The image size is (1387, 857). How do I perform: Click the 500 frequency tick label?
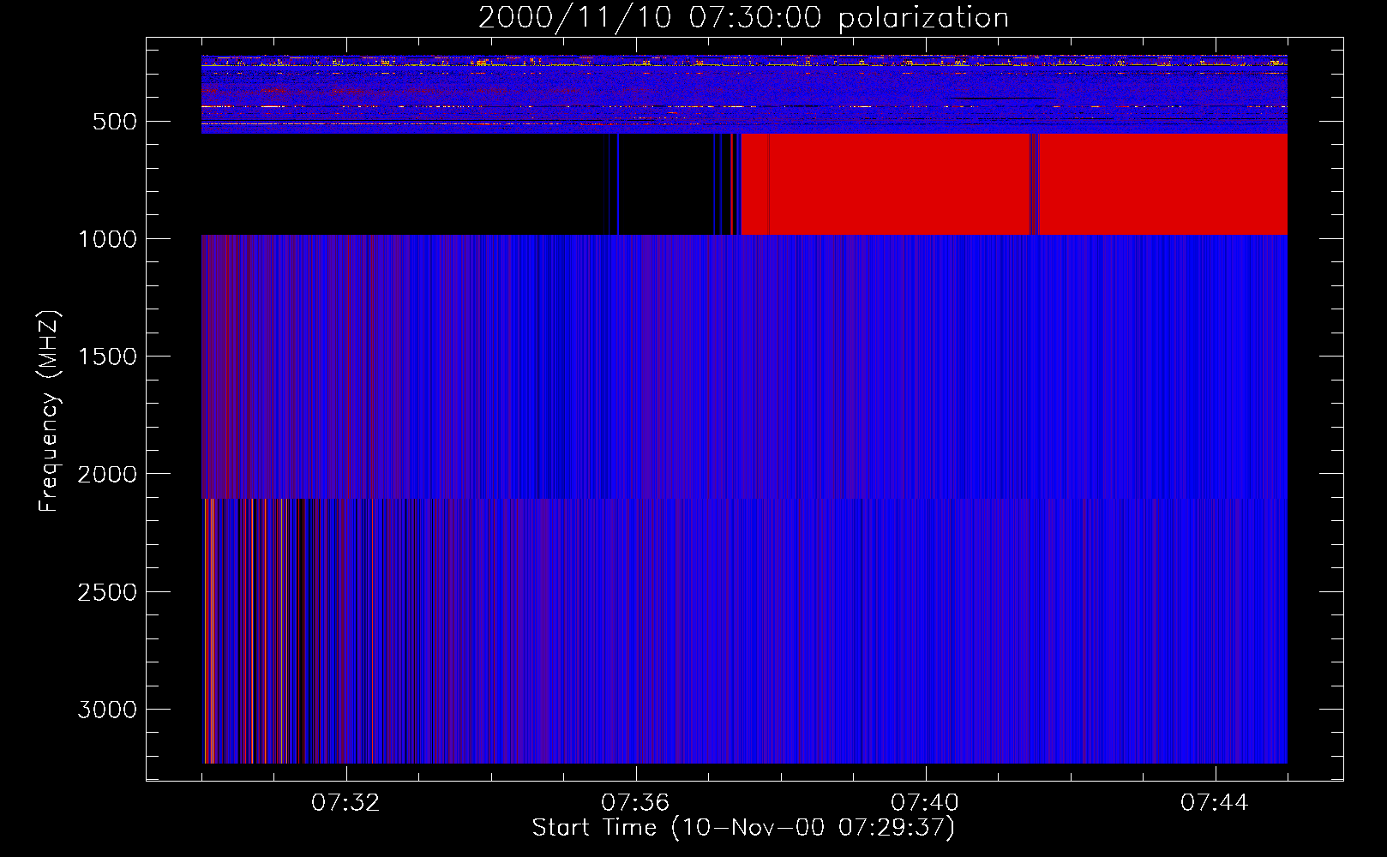pyautogui.click(x=115, y=122)
